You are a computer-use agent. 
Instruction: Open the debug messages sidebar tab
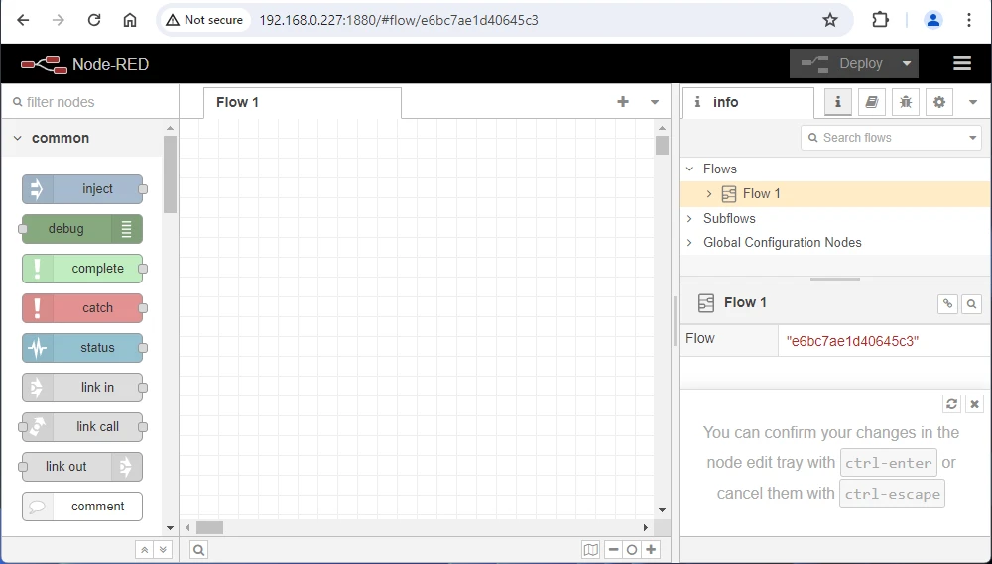[x=905, y=102]
